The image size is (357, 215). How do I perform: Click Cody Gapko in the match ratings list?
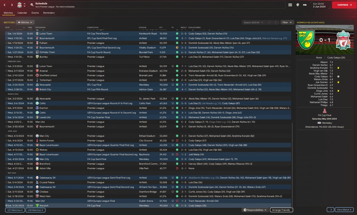(x=321, y=77)
